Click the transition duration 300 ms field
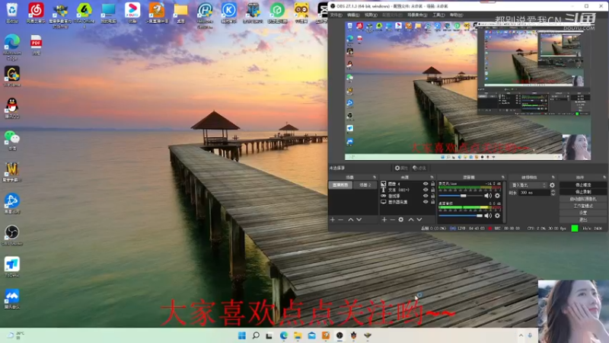The width and height of the screenshot is (609, 343). [534, 193]
